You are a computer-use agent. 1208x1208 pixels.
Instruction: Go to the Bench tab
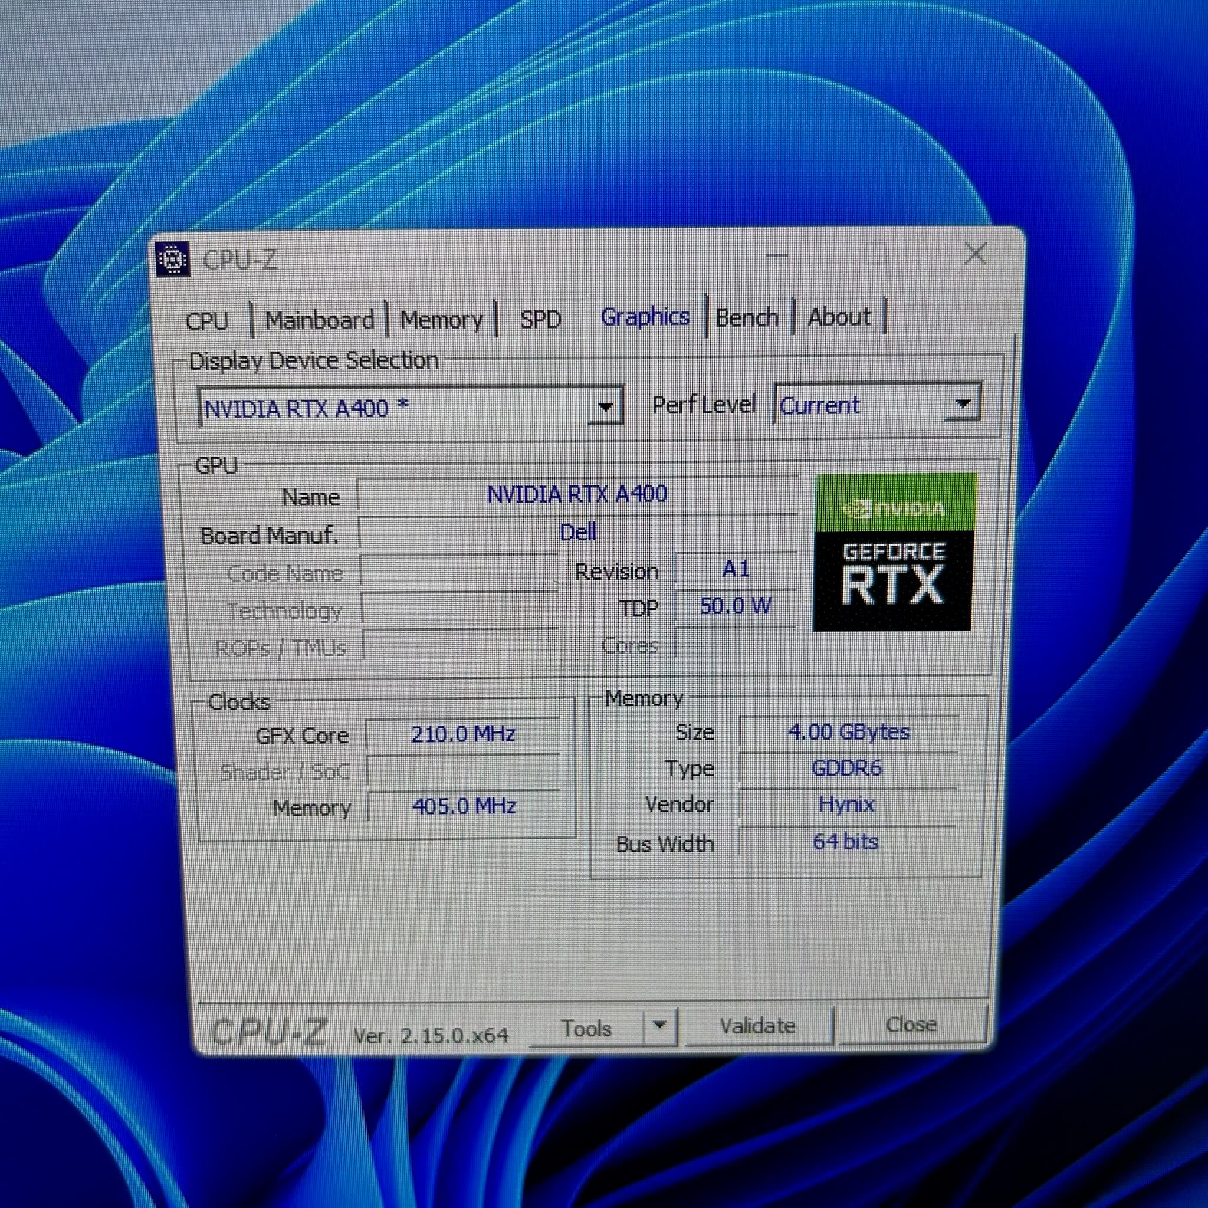click(747, 318)
